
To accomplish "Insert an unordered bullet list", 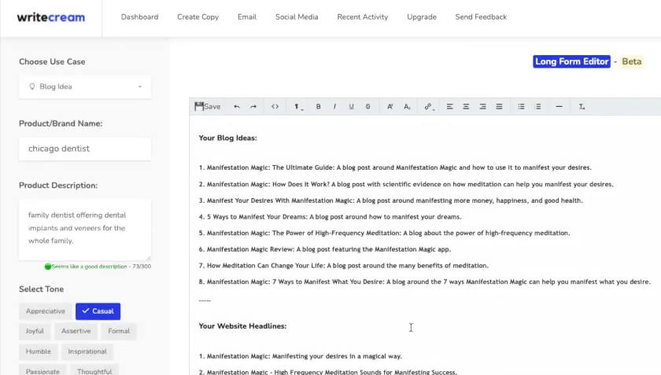I will [521, 107].
